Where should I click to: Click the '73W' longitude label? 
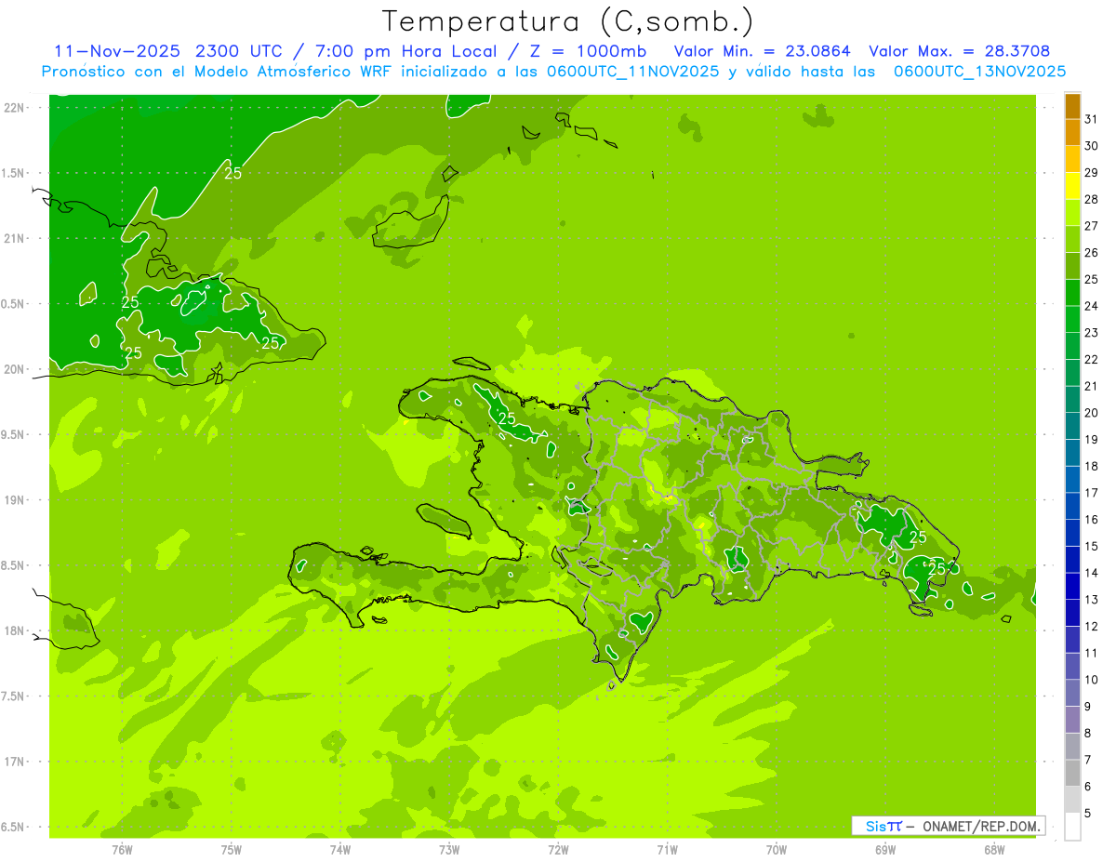tap(449, 849)
